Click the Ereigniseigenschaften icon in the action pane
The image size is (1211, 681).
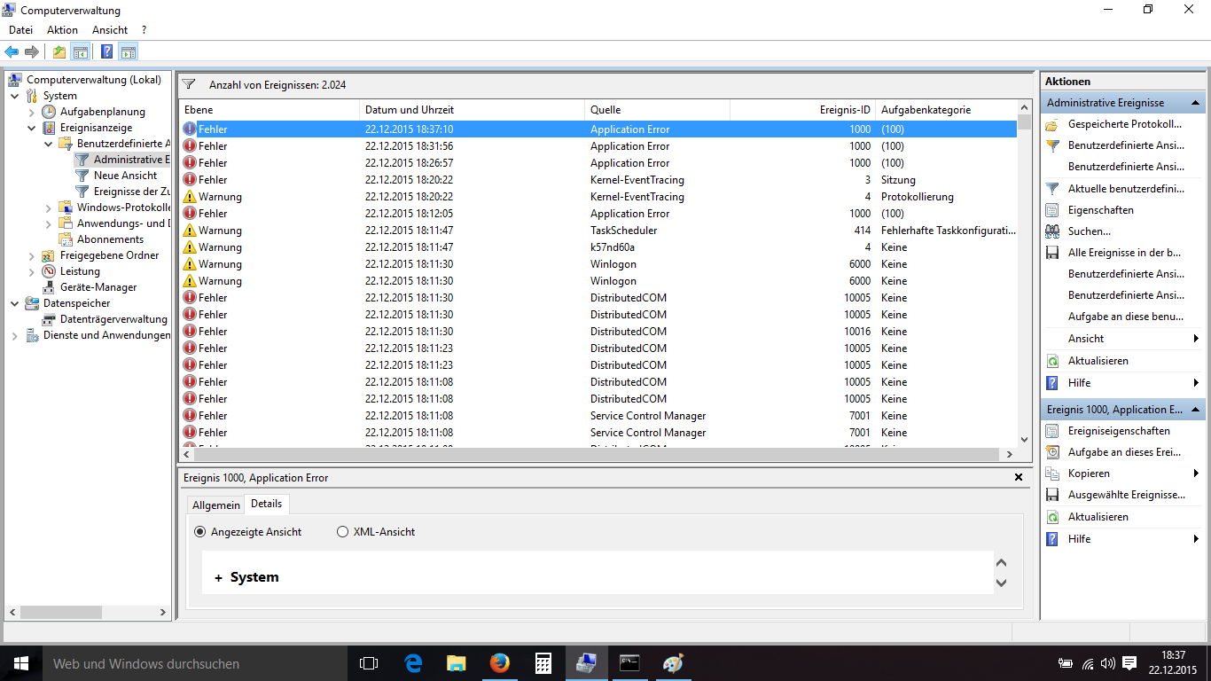point(1052,431)
